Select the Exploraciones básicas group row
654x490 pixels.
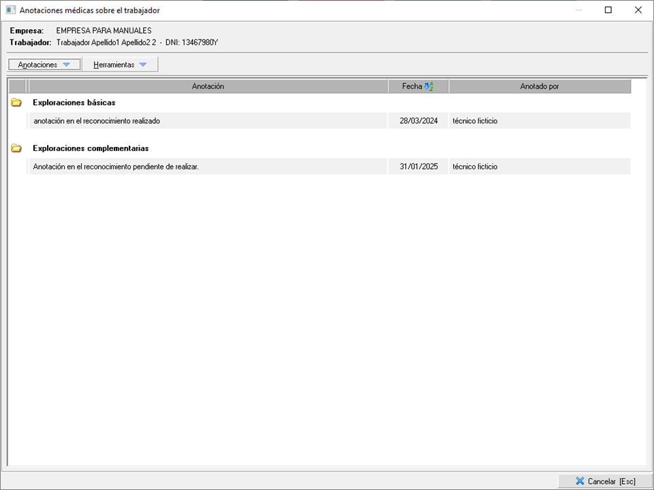coord(320,103)
